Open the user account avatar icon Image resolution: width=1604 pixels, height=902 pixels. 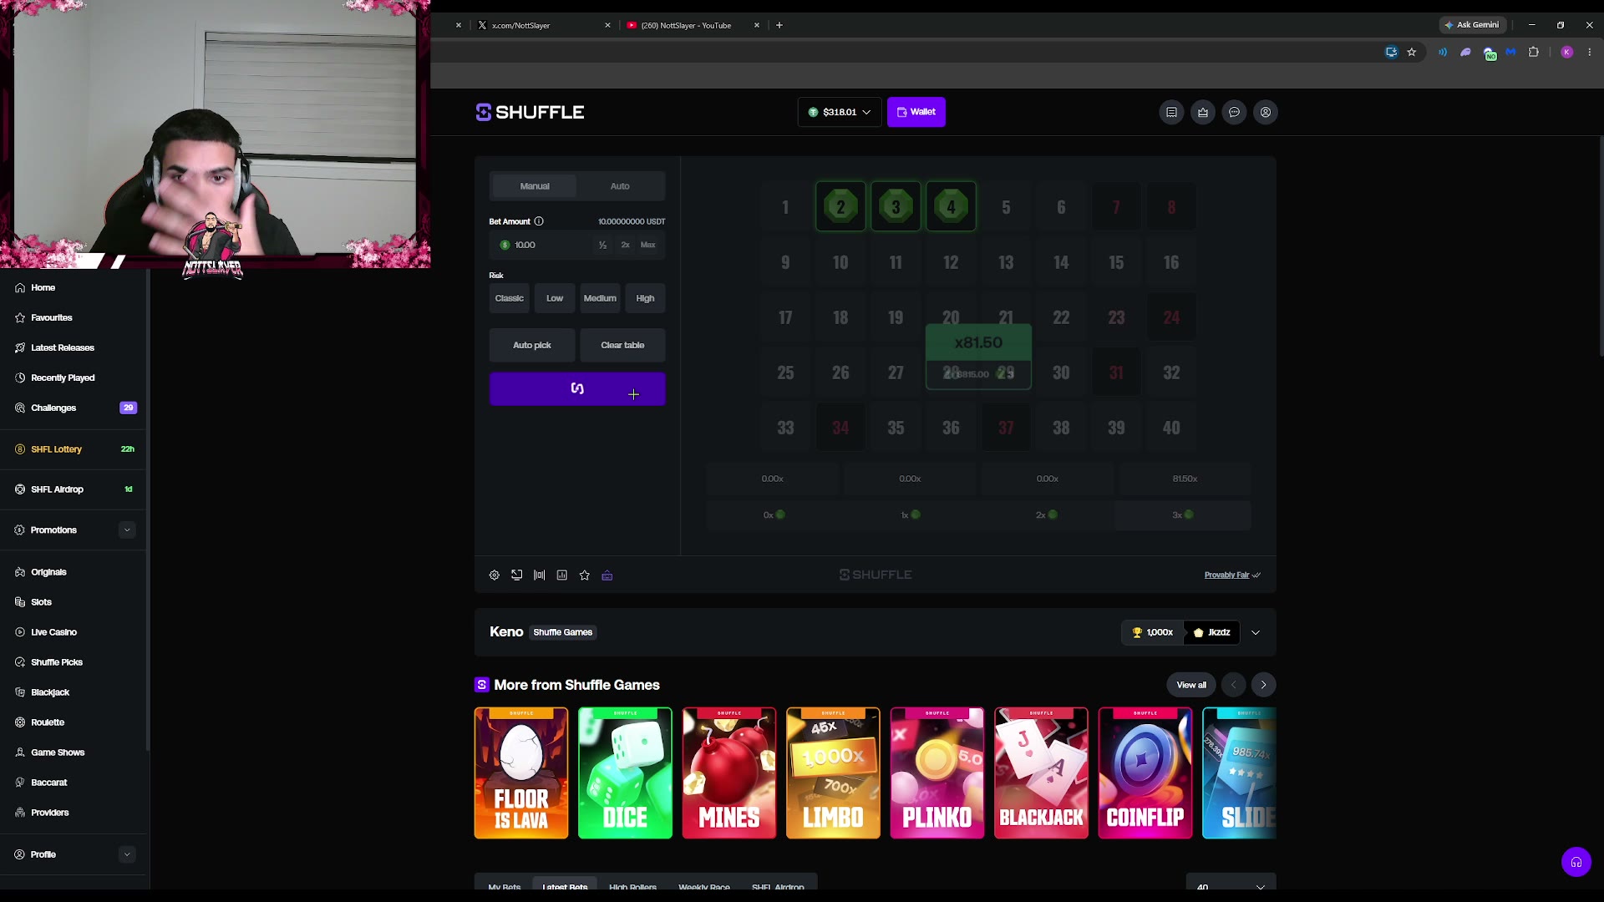1266,112
